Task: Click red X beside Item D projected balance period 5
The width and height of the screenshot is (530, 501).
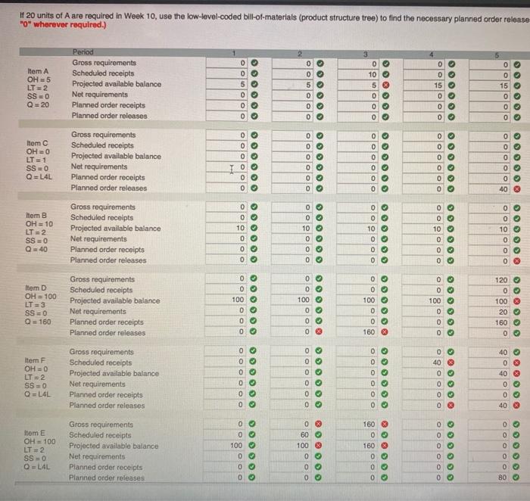Action: click(x=516, y=301)
